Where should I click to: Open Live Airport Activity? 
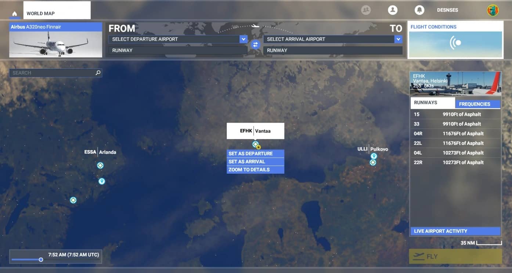(455, 231)
